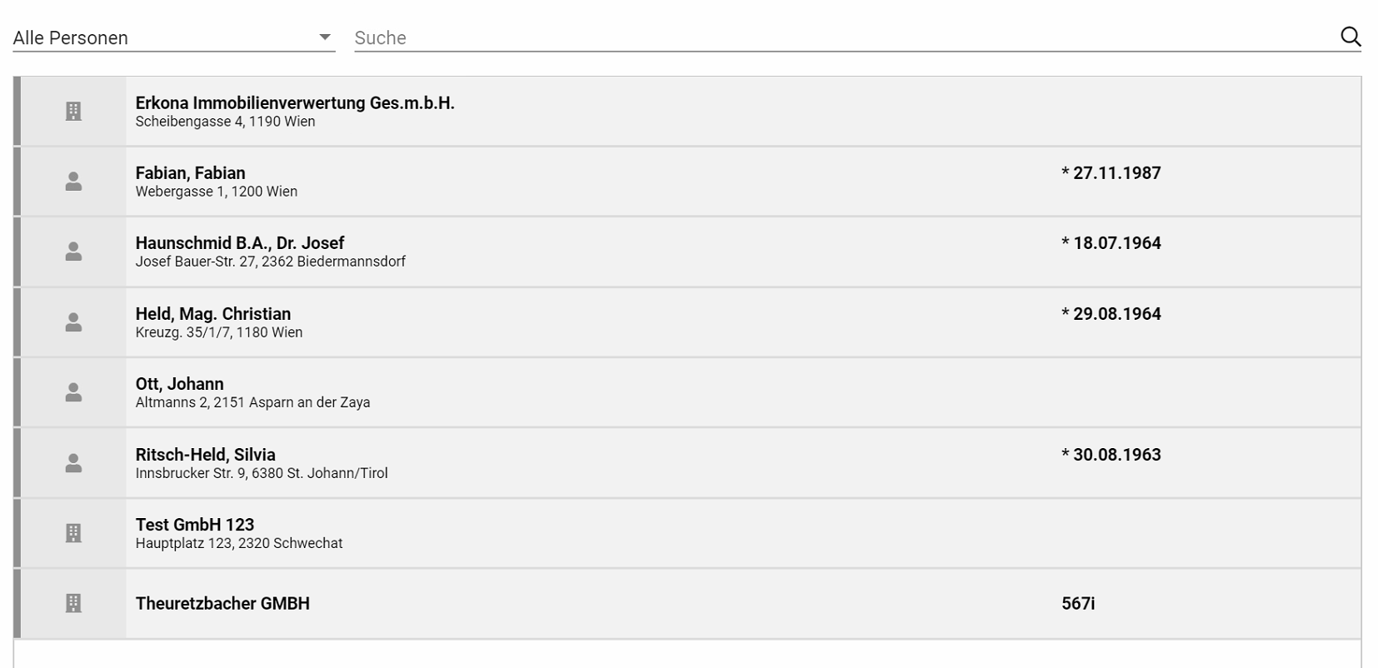This screenshot has height=668, width=1378.
Task: Click building icon for Erkona Immobilienverwertung
Action: point(73,111)
